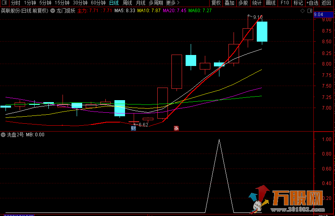Click the 返回 back button
This screenshot has width=335, height=216.
point(326,3)
